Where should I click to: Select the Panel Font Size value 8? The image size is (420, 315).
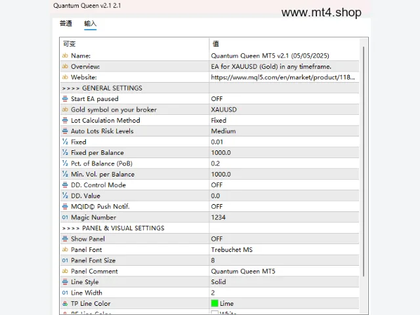click(284, 261)
